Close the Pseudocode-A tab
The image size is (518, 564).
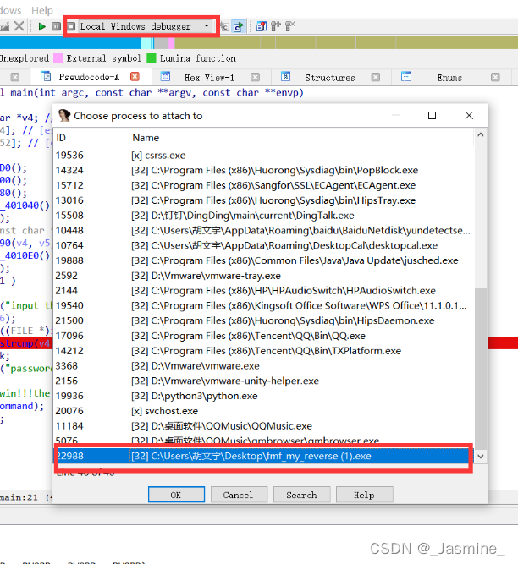[x=135, y=77]
